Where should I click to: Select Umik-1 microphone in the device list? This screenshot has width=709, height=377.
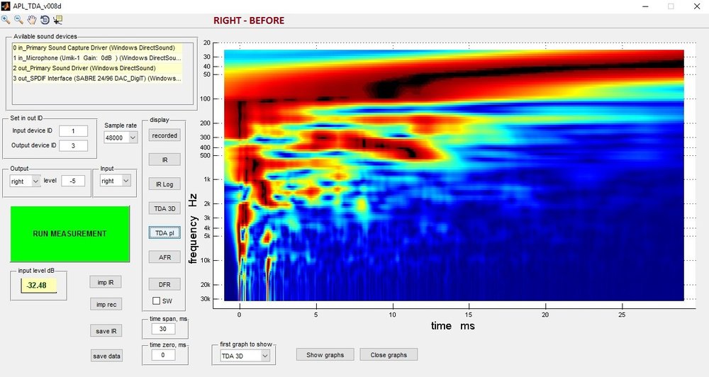tap(97, 58)
